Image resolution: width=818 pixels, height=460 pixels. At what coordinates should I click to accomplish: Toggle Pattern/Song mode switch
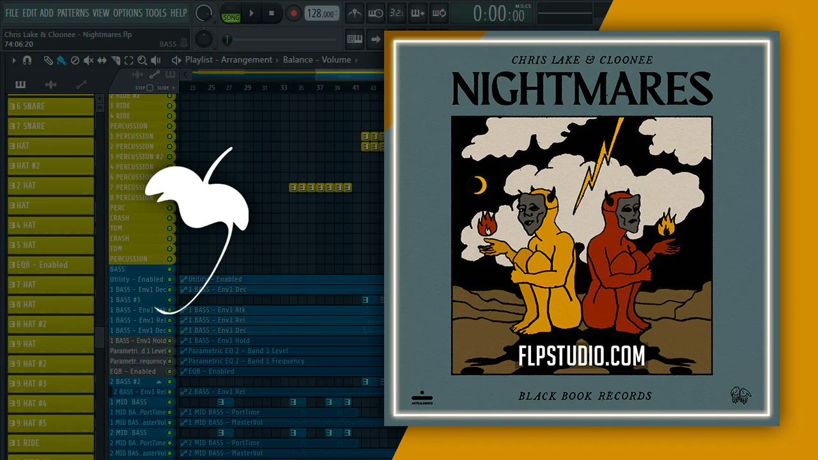[x=231, y=13]
